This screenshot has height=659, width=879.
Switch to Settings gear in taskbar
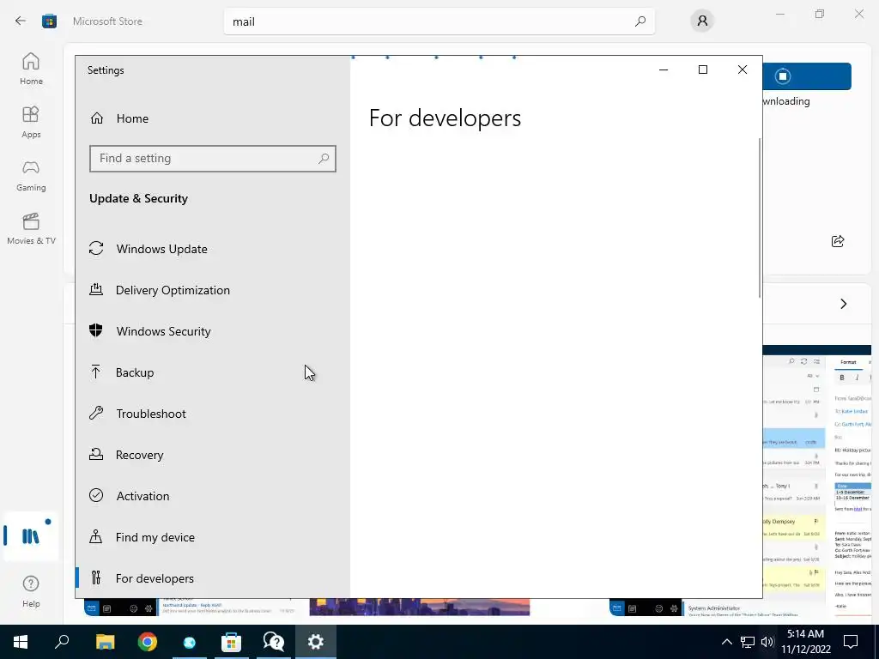tap(316, 642)
